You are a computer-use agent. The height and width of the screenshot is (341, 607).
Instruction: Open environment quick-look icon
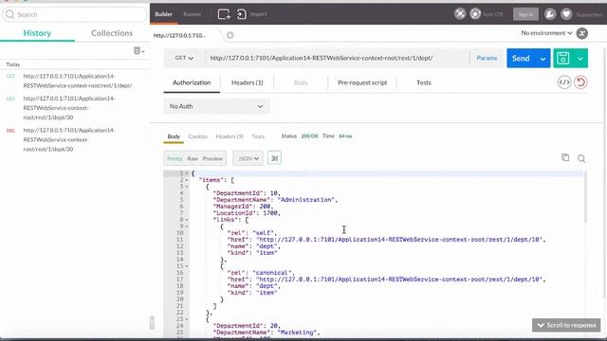(x=581, y=33)
